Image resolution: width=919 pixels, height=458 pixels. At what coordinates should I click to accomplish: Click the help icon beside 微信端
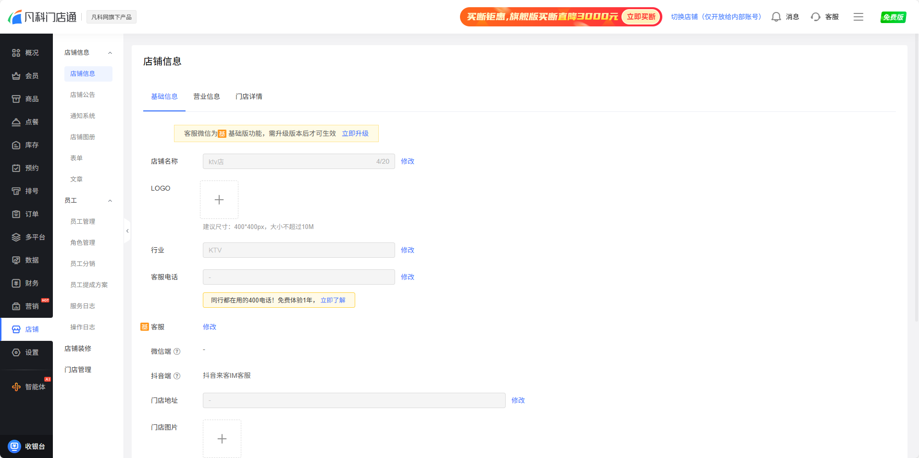click(x=177, y=351)
